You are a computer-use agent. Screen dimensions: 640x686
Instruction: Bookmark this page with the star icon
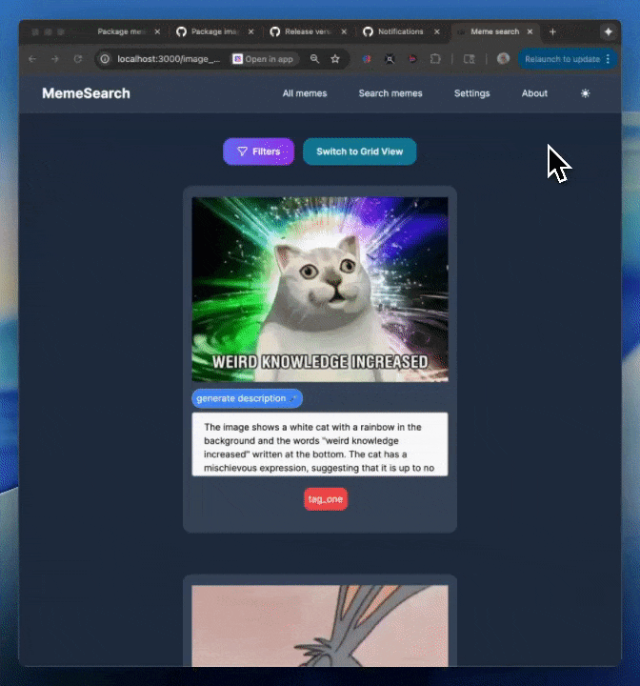point(335,59)
